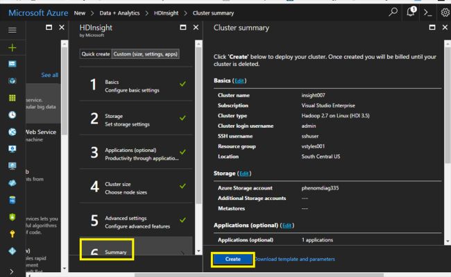The height and width of the screenshot is (277, 451).
Task: Click the Cluster summary breadcrumb
Action: tap(213, 13)
